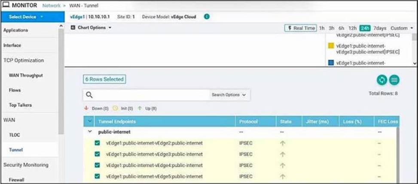
Task: Collapse the public-internet tunnel group
Action: 90,132
